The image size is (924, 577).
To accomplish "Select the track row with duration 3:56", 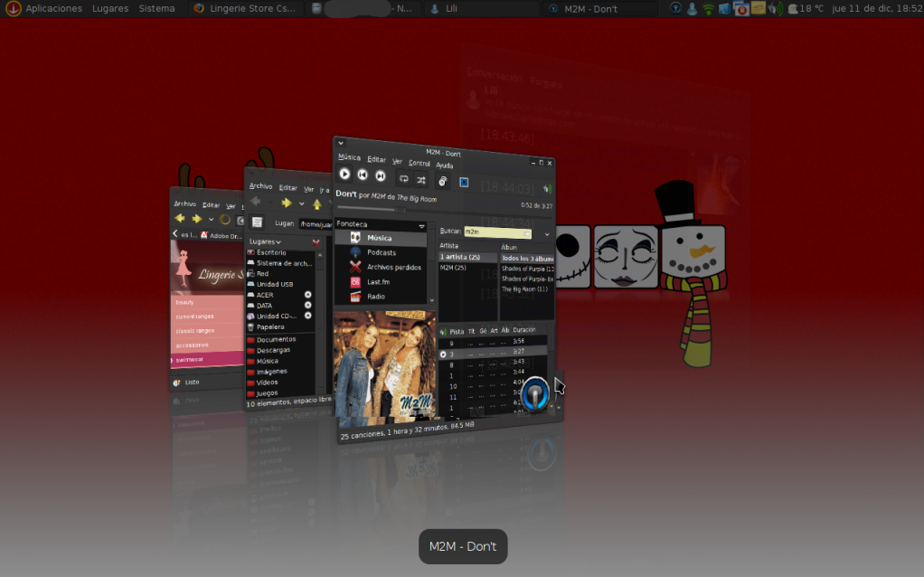I will tap(494, 342).
